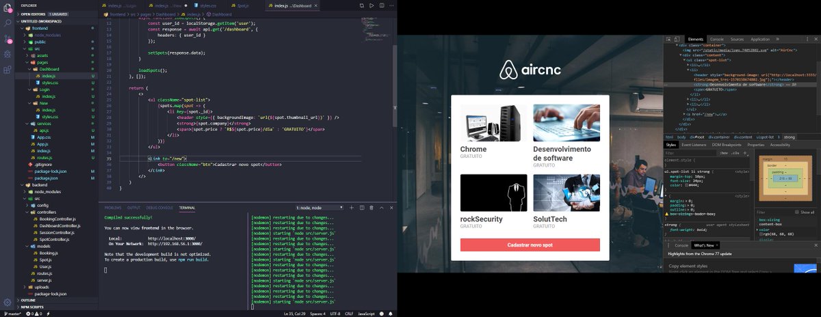Kill the terminal with trash icon
This screenshot has width=821, height=317.
click(370, 207)
